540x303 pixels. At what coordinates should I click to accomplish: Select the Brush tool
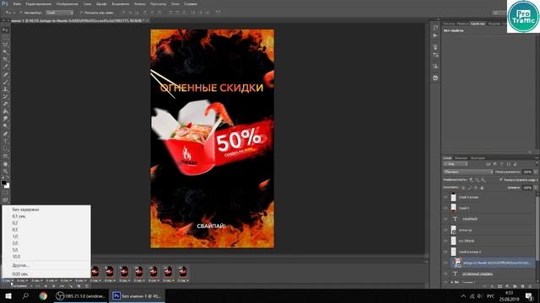[5, 82]
